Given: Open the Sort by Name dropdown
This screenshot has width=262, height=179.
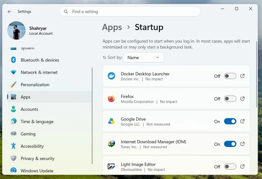Looking at the screenshot, I should [143, 58].
